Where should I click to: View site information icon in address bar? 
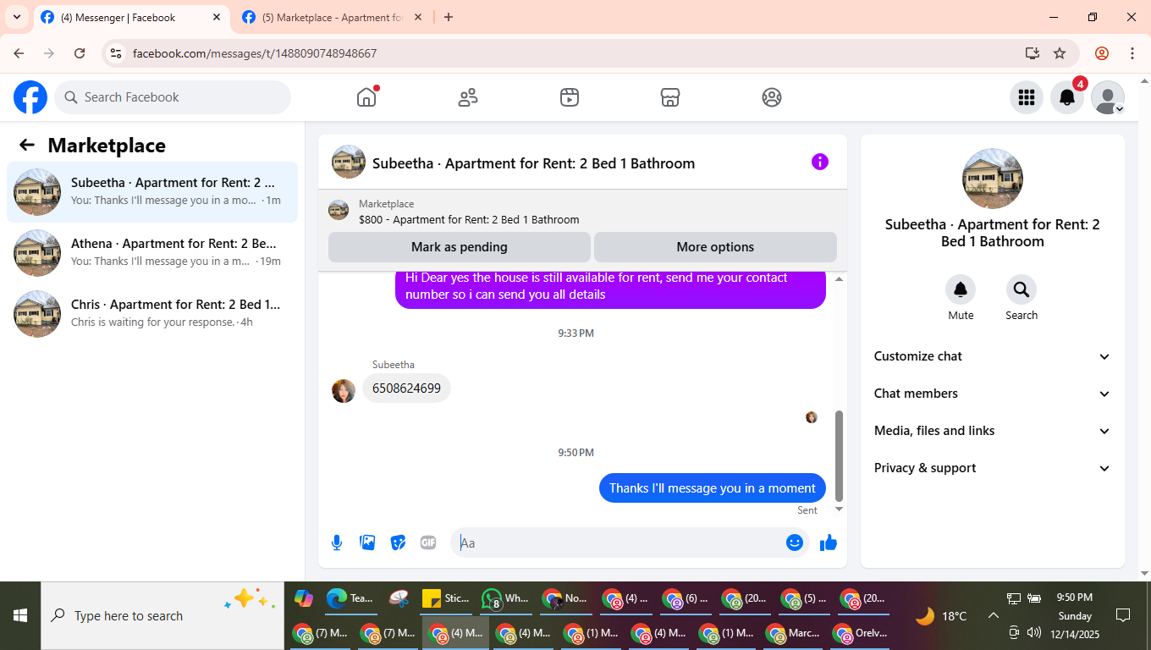click(x=116, y=53)
